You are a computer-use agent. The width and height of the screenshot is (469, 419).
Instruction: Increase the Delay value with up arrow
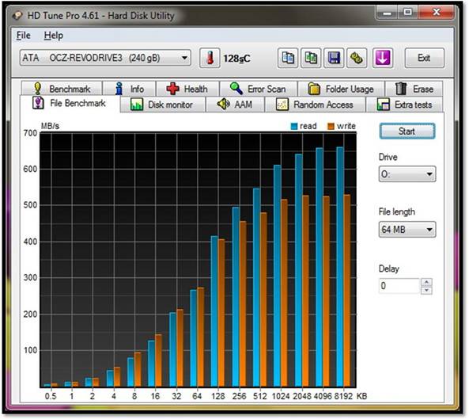pos(426,282)
